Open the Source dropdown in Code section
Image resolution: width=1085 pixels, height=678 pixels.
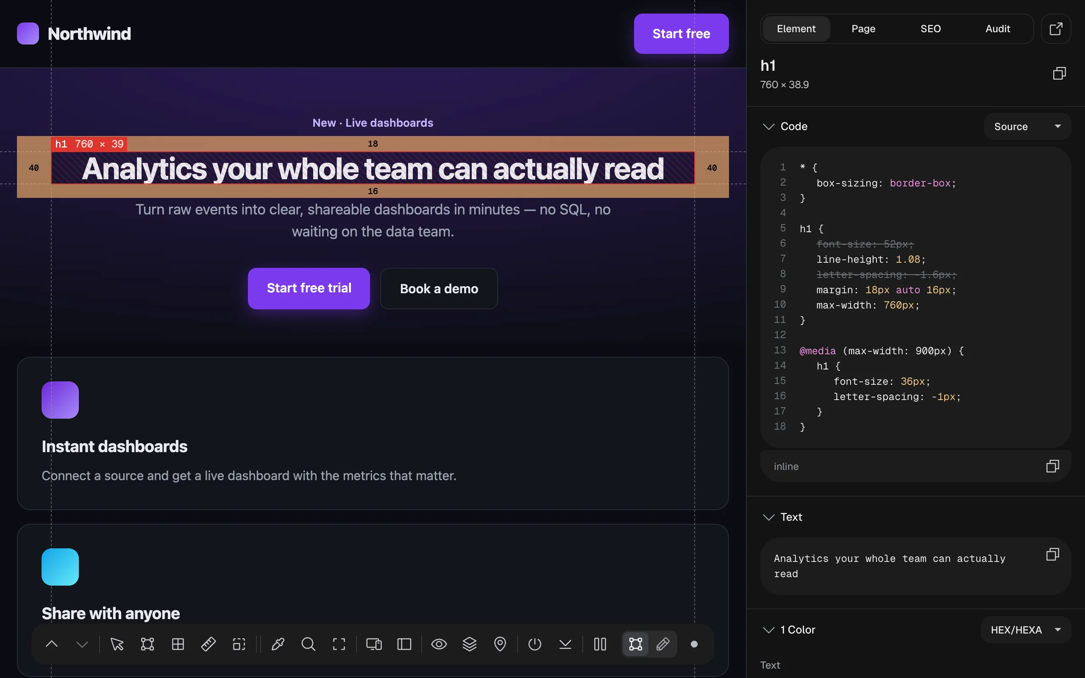coord(1027,126)
